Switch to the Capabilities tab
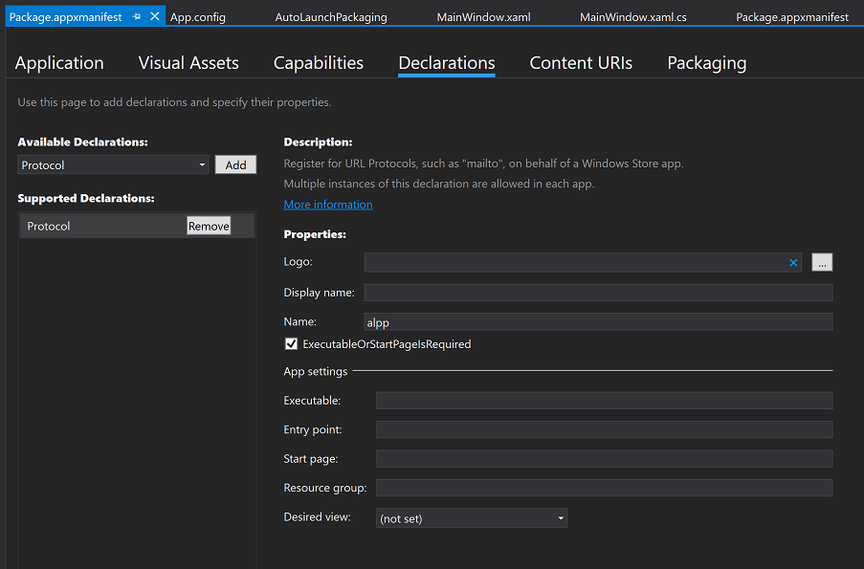The width and height of the screenshot is (864, 569). [318, 63]
